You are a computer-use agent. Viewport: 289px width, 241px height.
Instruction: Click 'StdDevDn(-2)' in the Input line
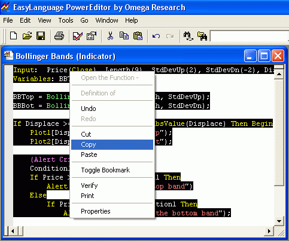(231, 70)
